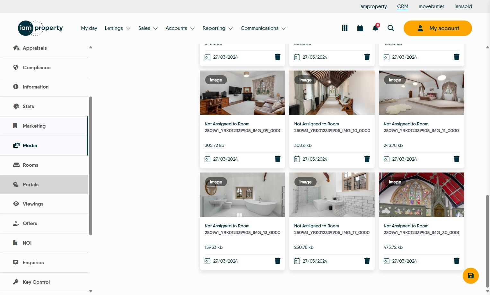Click the 308.6 kb file size
The image size is (490, 295).
(303, 146)
